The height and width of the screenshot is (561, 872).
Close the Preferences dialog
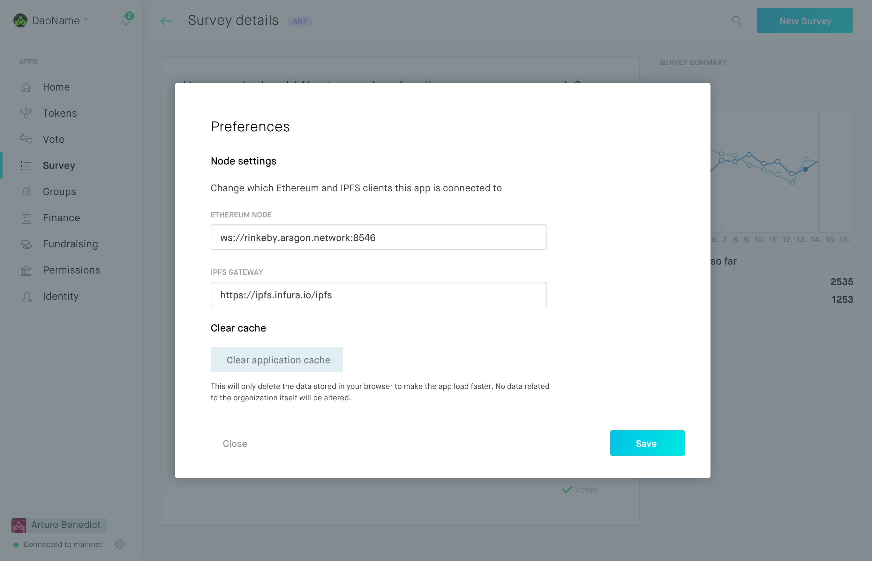click(x=235, y=443)
